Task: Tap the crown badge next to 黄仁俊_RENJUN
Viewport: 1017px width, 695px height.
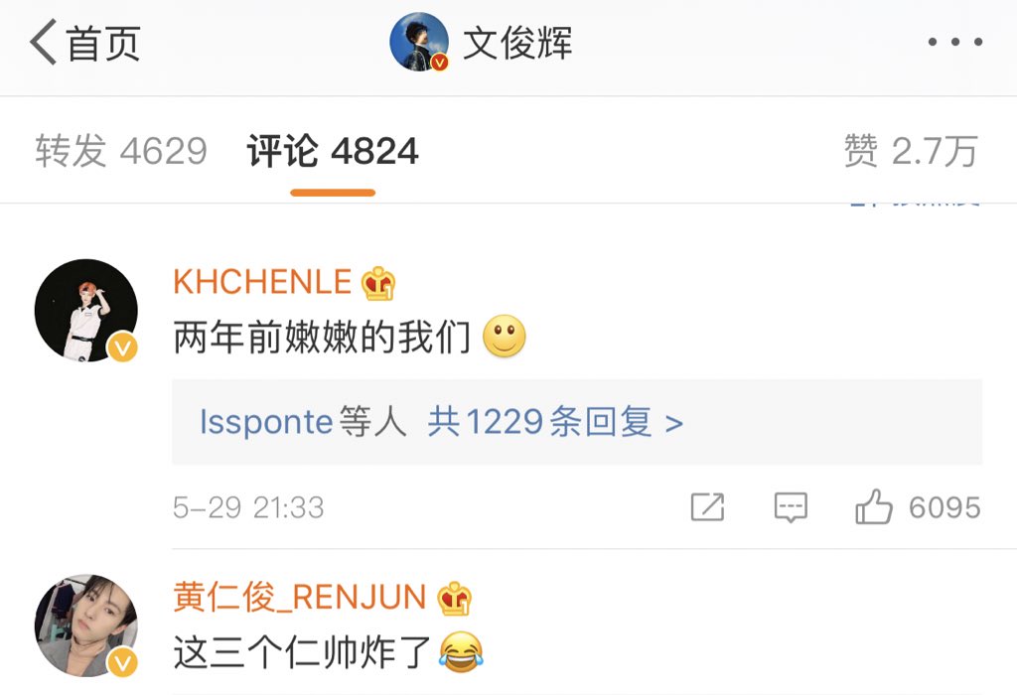Action: coord(454,599)
